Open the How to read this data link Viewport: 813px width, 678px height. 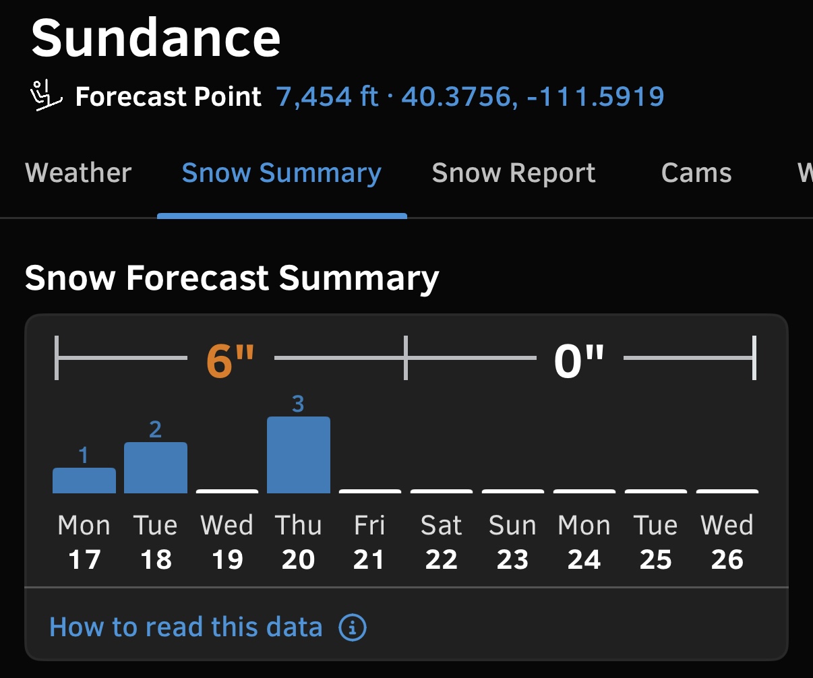click(x=186, y=627)
